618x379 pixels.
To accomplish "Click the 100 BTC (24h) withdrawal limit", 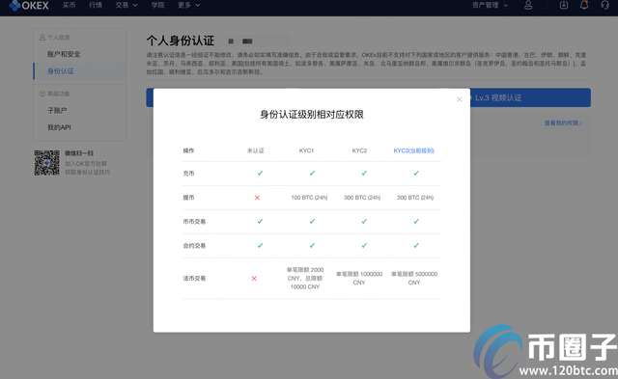I will (309, 198).
